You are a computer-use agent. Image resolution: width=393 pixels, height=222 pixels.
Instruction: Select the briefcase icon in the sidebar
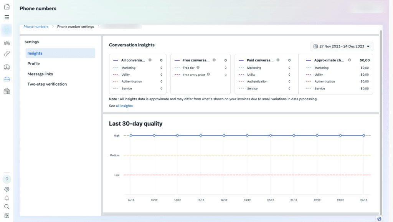point(7,79)
